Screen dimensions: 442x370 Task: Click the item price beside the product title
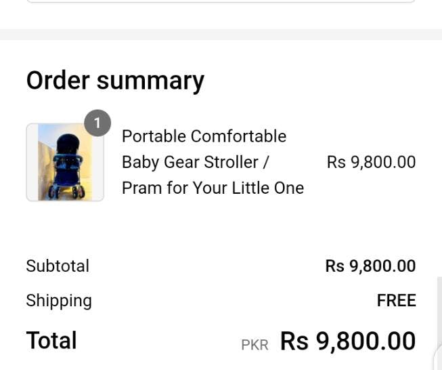pyautogui.click(x=371, y=162)
